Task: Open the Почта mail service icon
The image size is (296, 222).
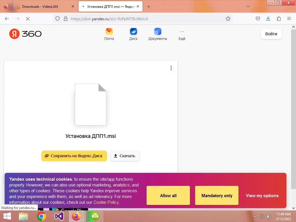Action: tap(109, 34)
